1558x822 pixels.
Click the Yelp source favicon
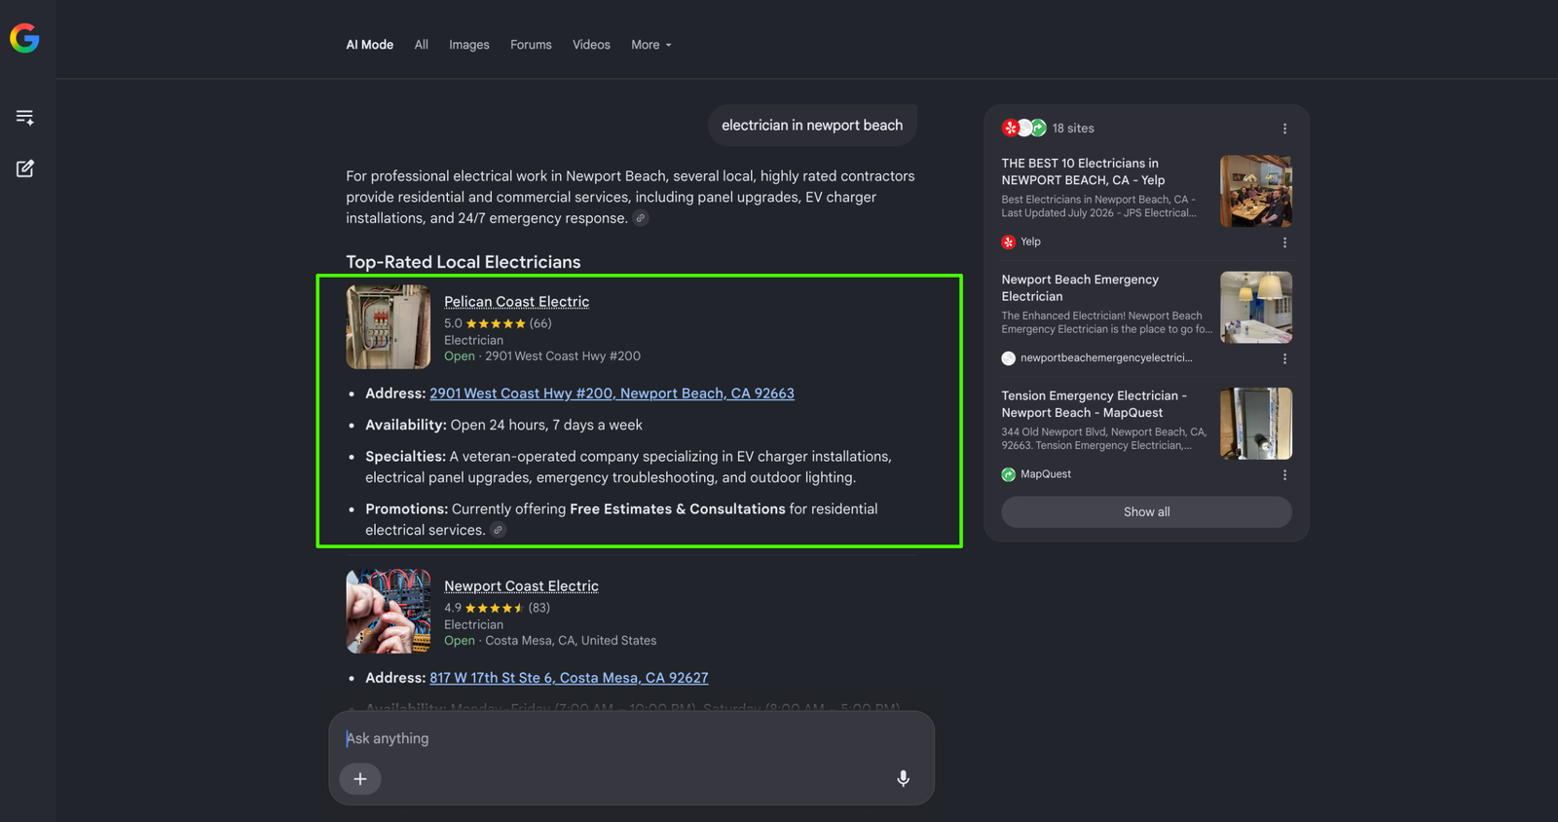(x=1009, y=243)
